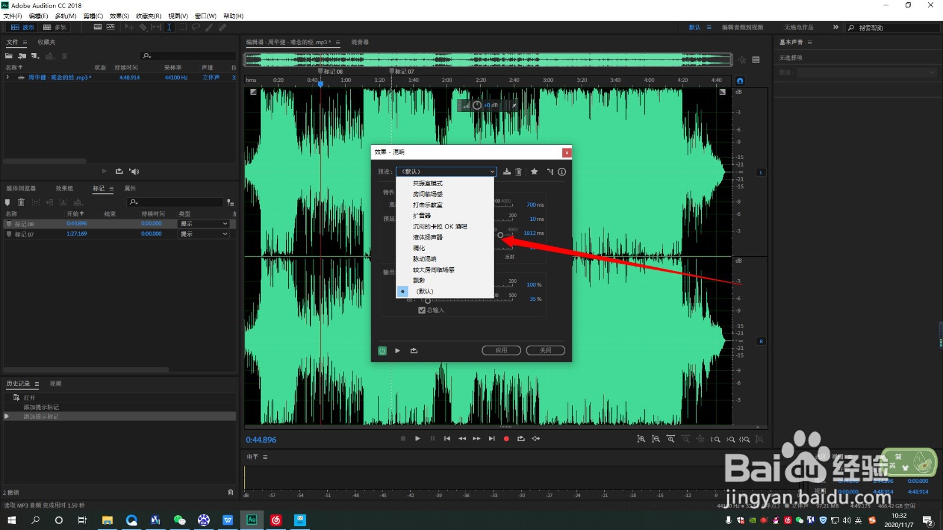The image size is (943, 530).
Task: Select the Marquee Selection tool
Action: [183, 27]
